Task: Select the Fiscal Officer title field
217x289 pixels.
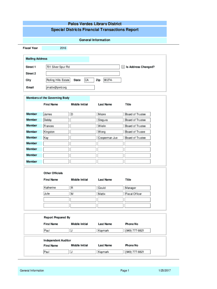Action: pyautogui.click(x=137, y=194)
